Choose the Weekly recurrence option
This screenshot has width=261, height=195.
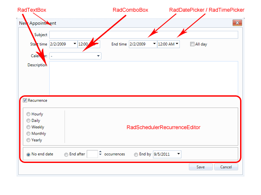29,127
